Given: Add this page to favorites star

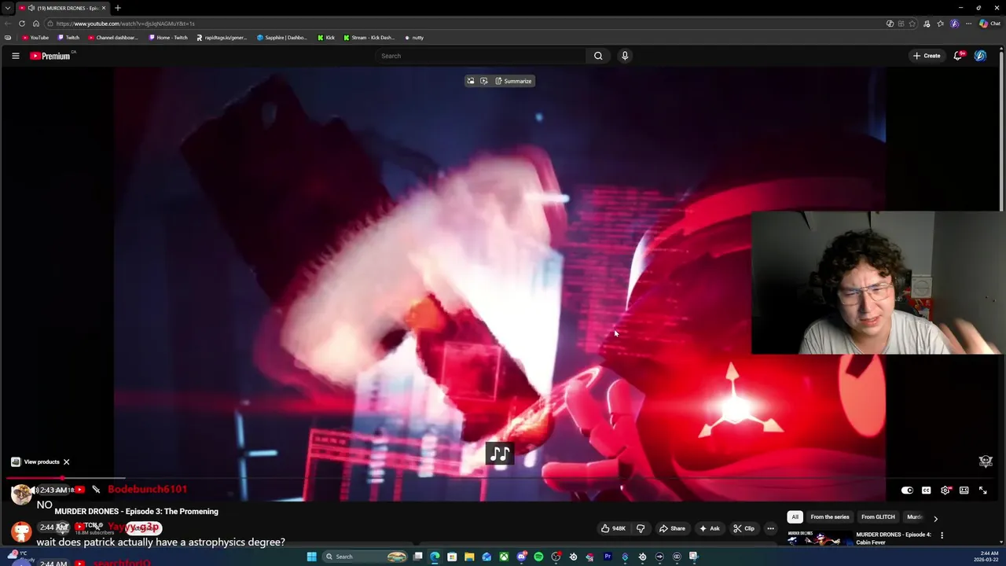Looking at the screenshot, I should (x=912, y=24).
